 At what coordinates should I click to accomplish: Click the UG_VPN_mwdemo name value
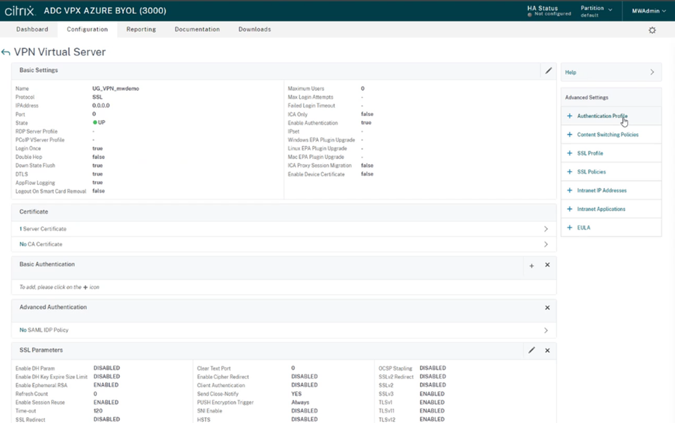115,88
